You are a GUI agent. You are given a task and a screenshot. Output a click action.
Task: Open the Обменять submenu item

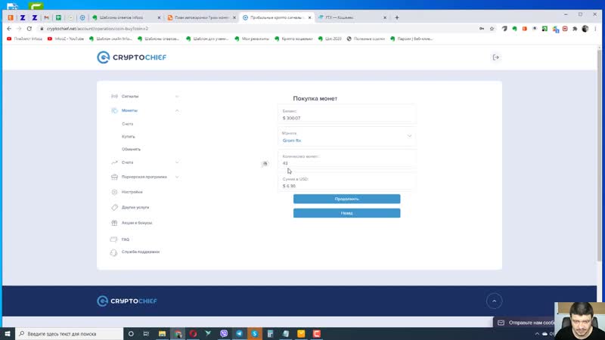pyautogui.click(x=131, y=149)
